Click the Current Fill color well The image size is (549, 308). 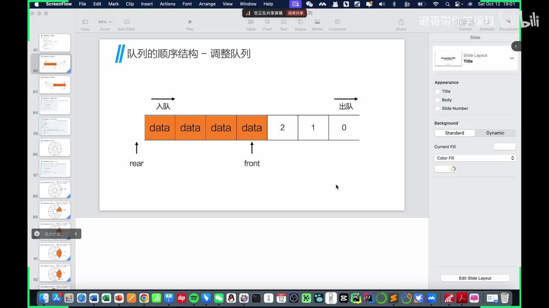pyautogui.click(x=504, y=147)
